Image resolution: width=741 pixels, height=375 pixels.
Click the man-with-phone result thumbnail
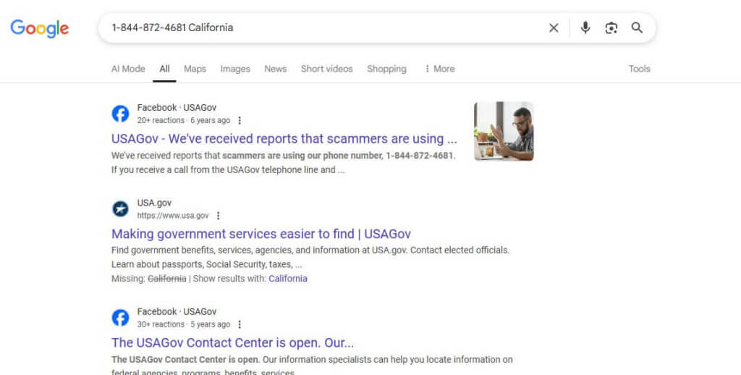point(504,132)
